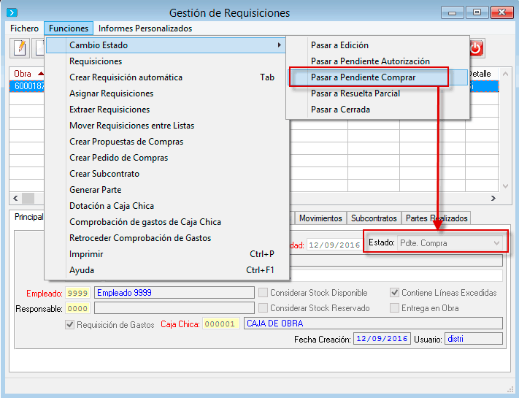Expand the Cambio Estado submenu
Screen dimensions: 519x398
click(166, 45)
